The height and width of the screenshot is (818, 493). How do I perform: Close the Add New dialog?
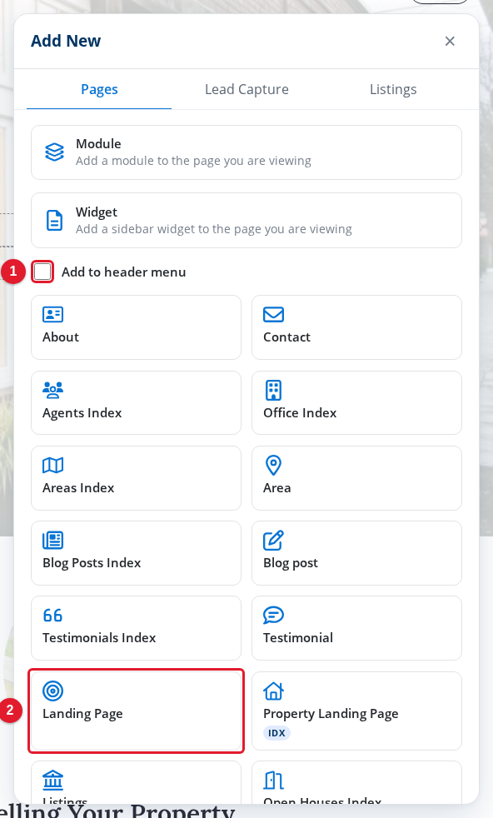[450, 41]
